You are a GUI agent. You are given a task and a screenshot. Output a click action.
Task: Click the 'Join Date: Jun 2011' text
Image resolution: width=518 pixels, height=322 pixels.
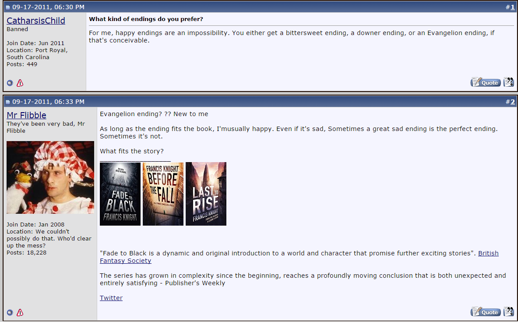click(35, 43)
